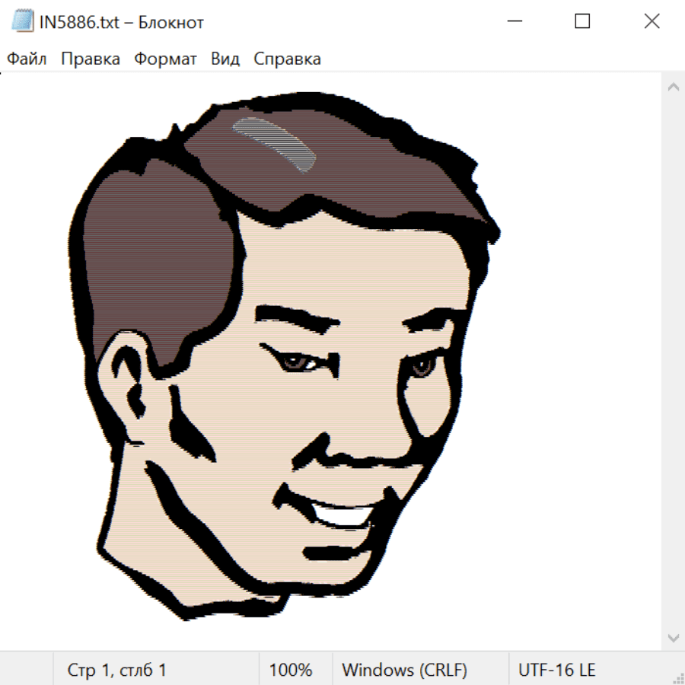Maximize the Блокнот window
Screen dimensions: 685x685
tap(582, 22)
